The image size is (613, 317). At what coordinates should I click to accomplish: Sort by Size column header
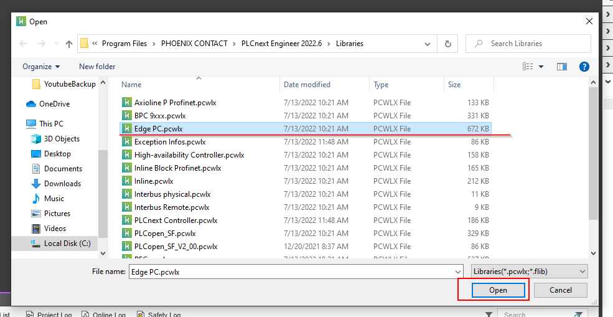coord(454,85)
